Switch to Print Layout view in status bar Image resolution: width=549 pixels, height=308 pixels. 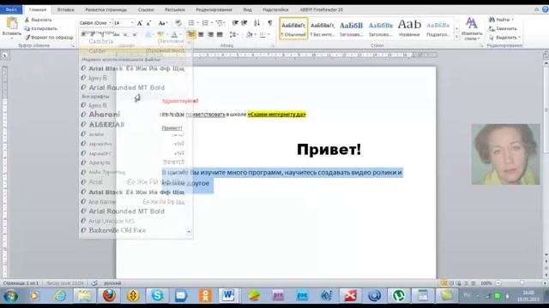443,283
